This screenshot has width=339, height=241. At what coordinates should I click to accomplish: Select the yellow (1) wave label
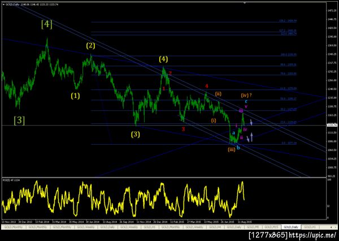click(x=75, y=96)
